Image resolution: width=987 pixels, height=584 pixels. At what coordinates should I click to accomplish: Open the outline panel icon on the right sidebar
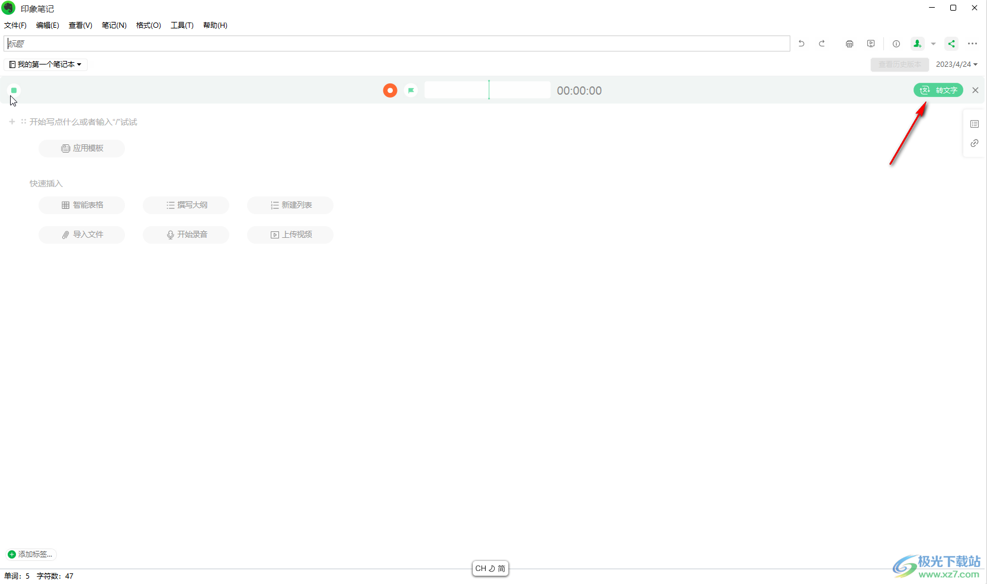975,124
